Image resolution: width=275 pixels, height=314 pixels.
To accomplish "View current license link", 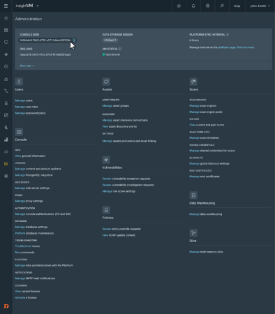I will coord(27,291).
